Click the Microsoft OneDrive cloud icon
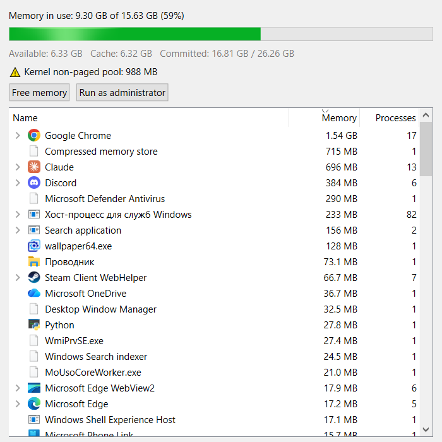 pos(34,294)
